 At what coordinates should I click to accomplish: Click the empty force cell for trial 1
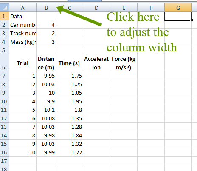click(x=124, y=76)
